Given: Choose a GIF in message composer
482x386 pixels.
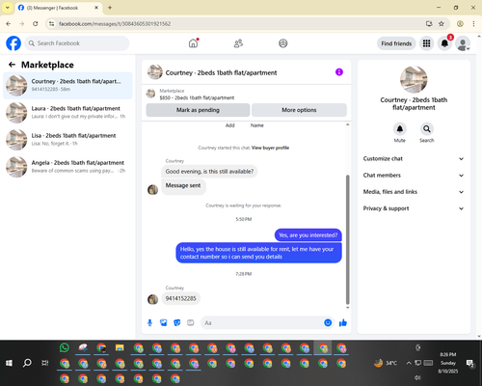Looking at the screenshot, I should point(191,322).
